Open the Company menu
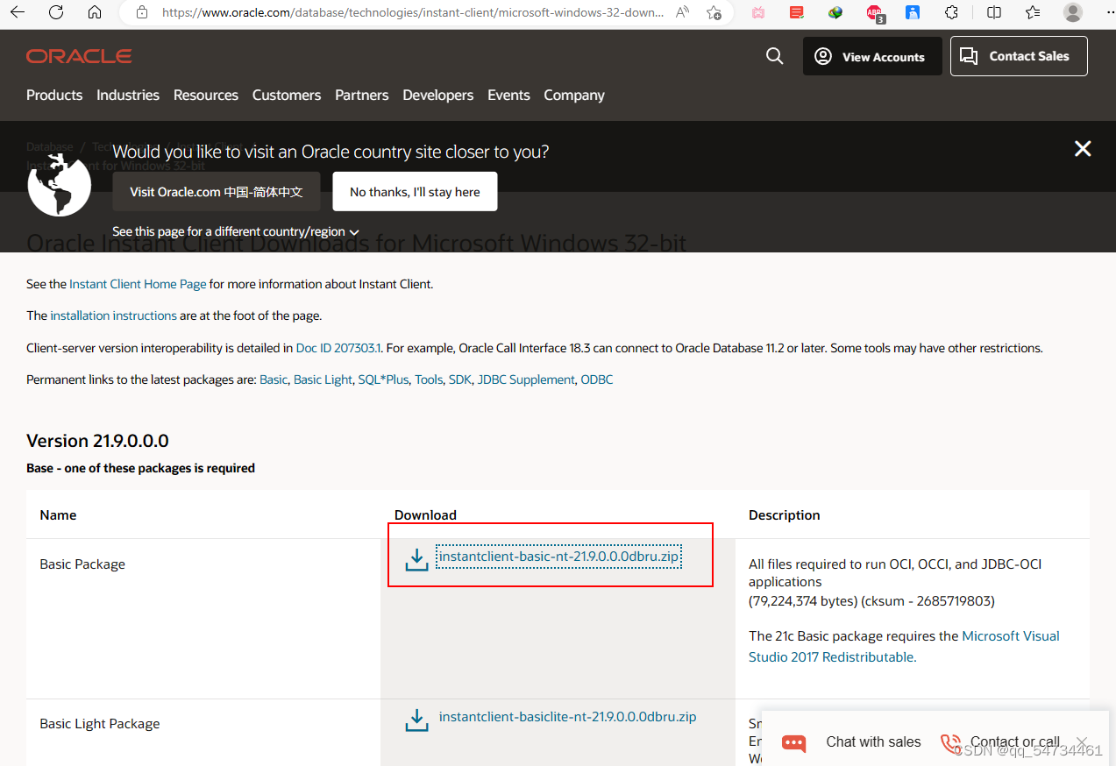Viewport: 1116px width, 766px height. tap(574, 95)
